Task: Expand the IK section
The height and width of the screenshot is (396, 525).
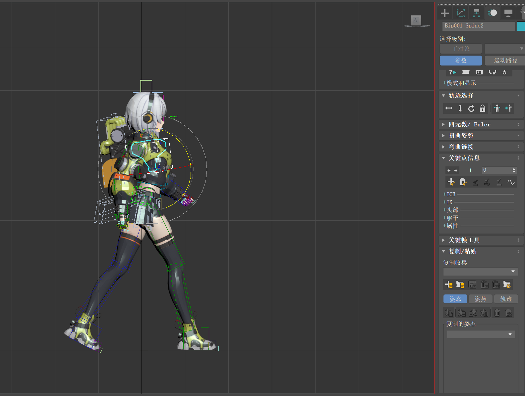Action: pyautogui.click(x=448, y=202)
